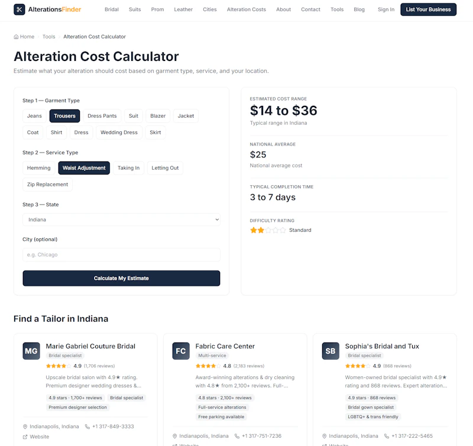The width and height of the screenshot is (473, 446).
Task: Open the State dropdown showing Indiana
Action: pos(121,219)
